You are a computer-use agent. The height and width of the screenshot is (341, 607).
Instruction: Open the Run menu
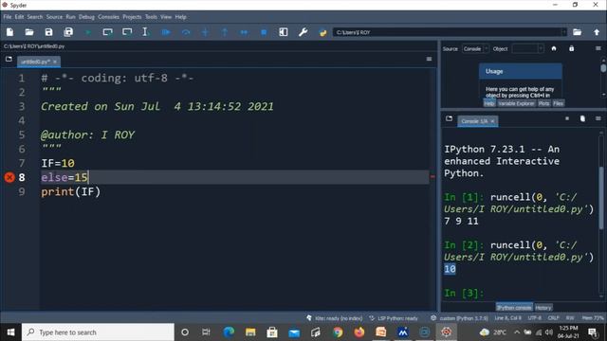click(x=70, y=17)
